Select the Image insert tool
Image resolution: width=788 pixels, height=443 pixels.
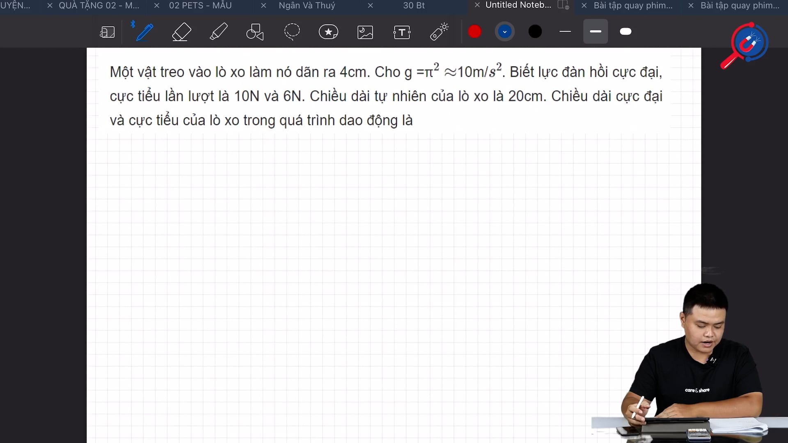click(x=365, y=32)
